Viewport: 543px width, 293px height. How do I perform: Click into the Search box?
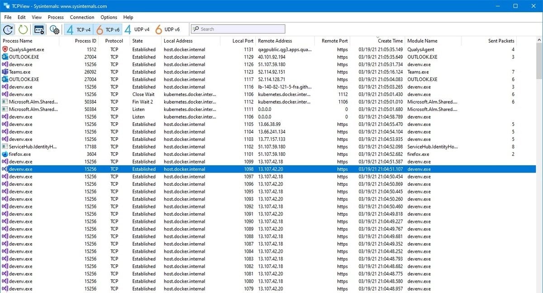pos(238,29)
